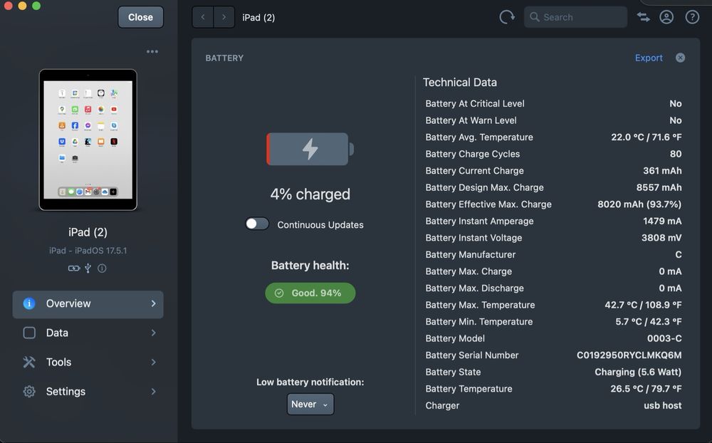
Task: Select the Settings sidebar item
Action: pyautogui.click(x=88, y=392)
